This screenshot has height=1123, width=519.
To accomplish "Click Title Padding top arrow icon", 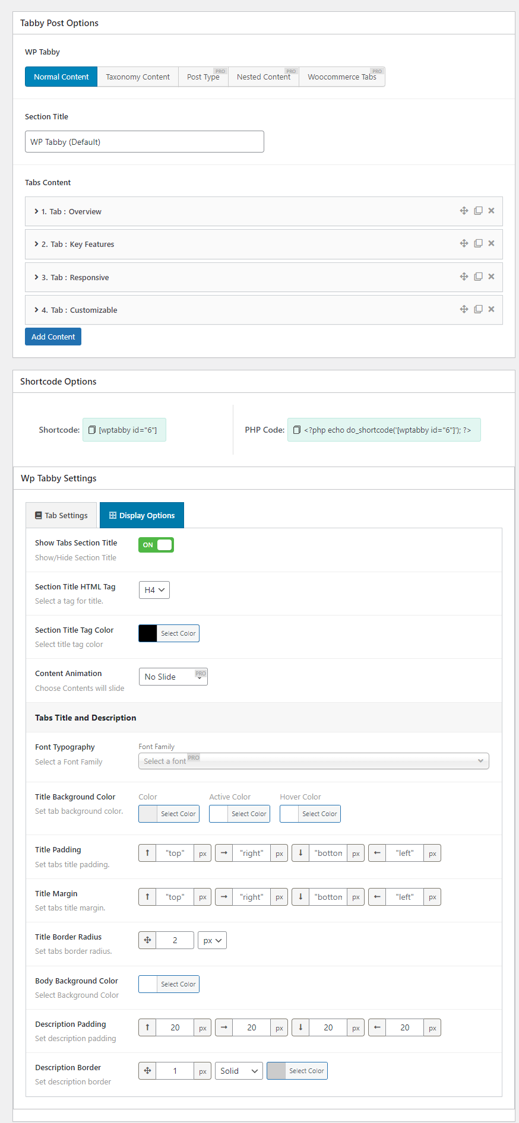I will pos(147,853).
